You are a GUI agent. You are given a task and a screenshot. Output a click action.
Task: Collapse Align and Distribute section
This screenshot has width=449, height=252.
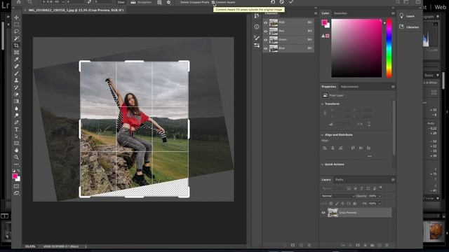(323, 135)
